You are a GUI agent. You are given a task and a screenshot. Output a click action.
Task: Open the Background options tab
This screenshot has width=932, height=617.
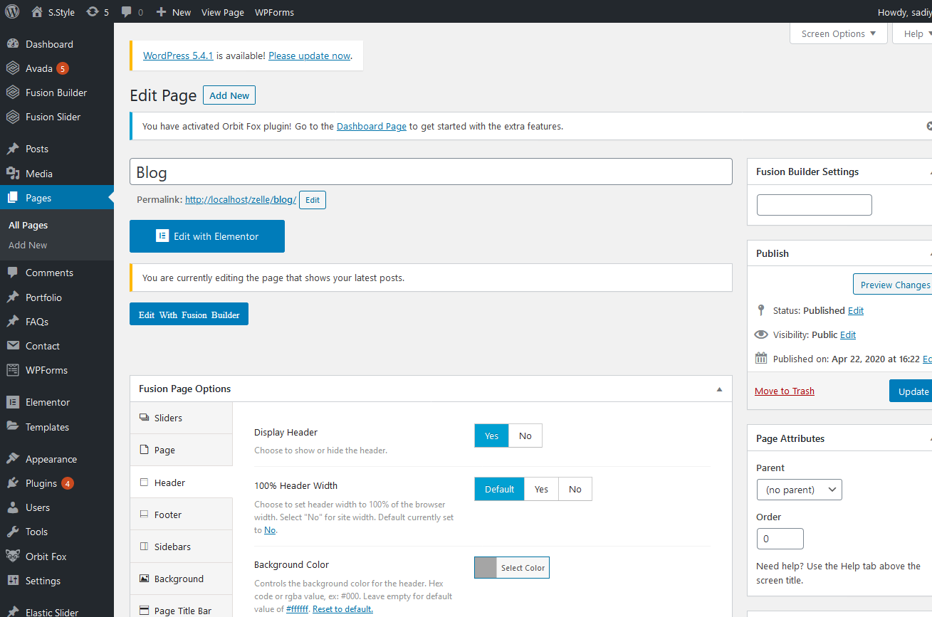(182, 579)
